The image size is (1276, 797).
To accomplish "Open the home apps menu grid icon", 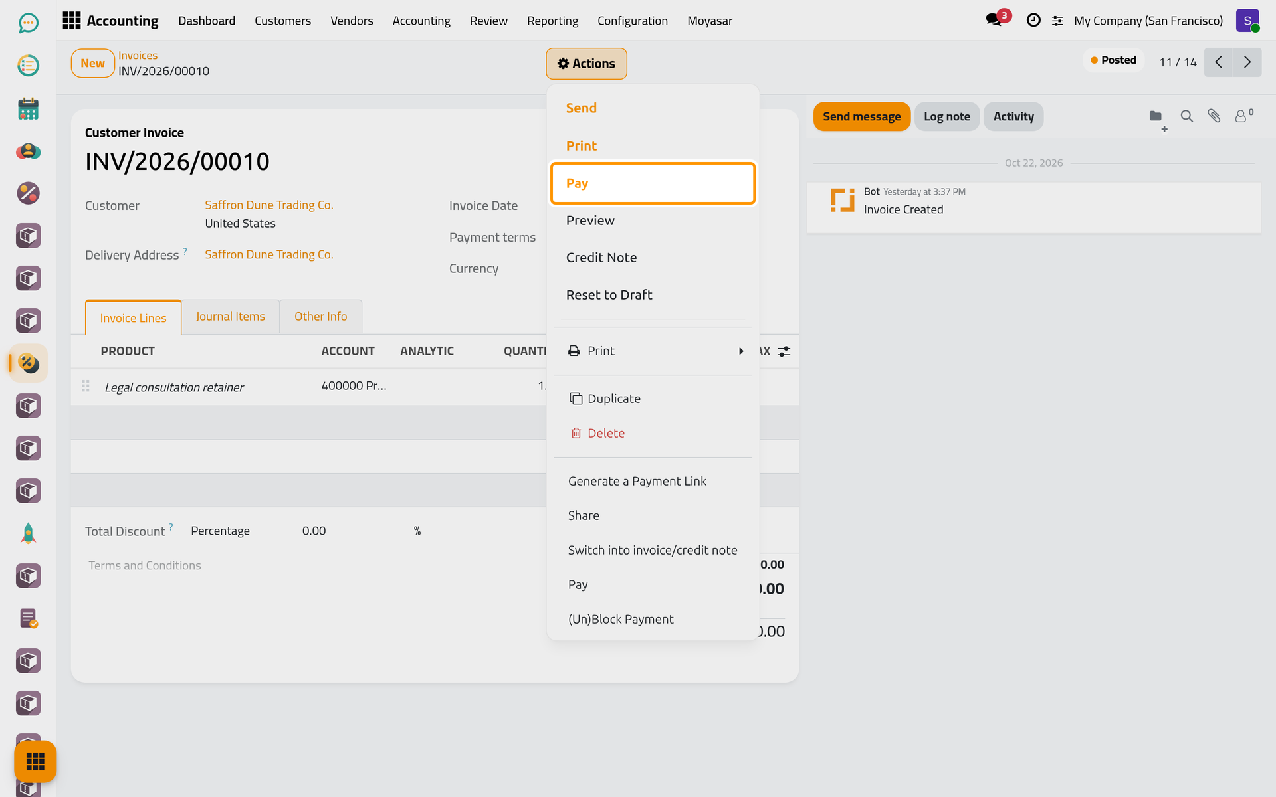I will (72, 21).
